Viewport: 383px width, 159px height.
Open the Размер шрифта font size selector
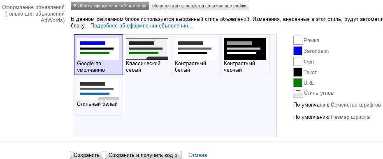[332, 117]
